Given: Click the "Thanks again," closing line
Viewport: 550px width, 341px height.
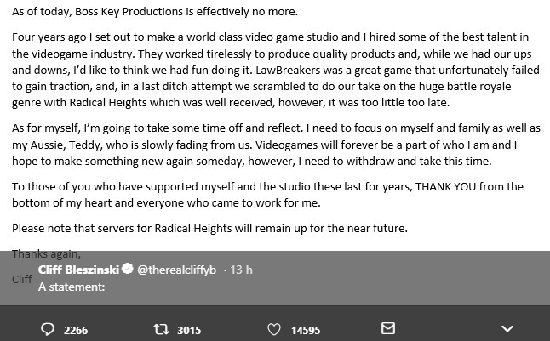Looking at the screenshot, I should click(x=46, y=253).
